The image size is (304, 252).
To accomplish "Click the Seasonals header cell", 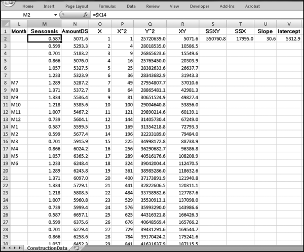I will coord(45,31).
